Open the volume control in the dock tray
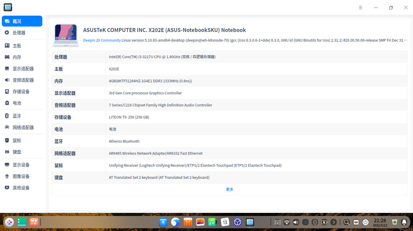Screen dimensions: 413x231 coord(296,222)
